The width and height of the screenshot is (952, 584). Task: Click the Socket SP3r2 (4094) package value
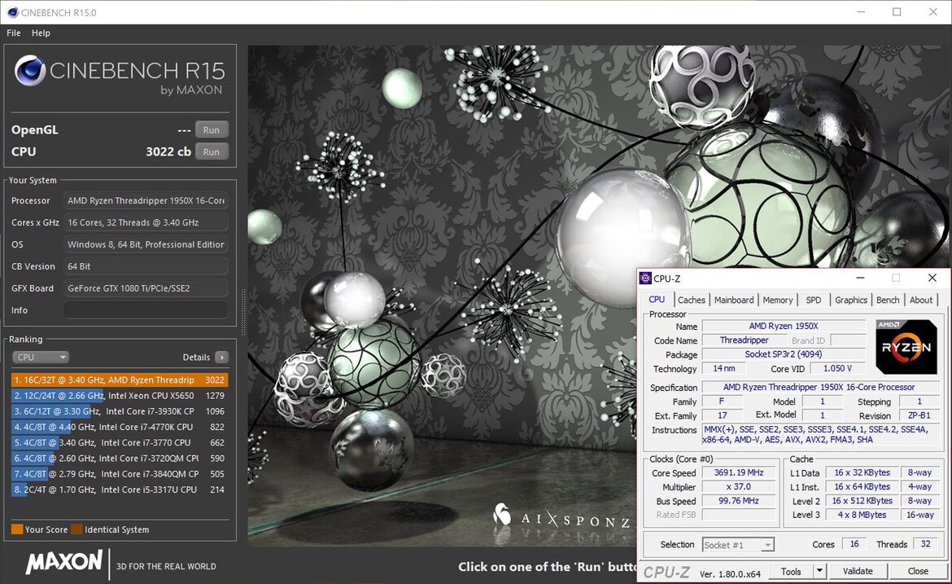point(784,354)
